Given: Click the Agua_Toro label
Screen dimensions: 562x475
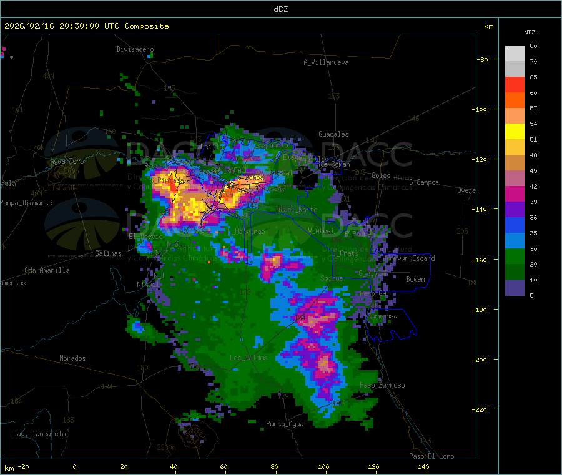Looking at the screenshot, I should click(67, 161).
